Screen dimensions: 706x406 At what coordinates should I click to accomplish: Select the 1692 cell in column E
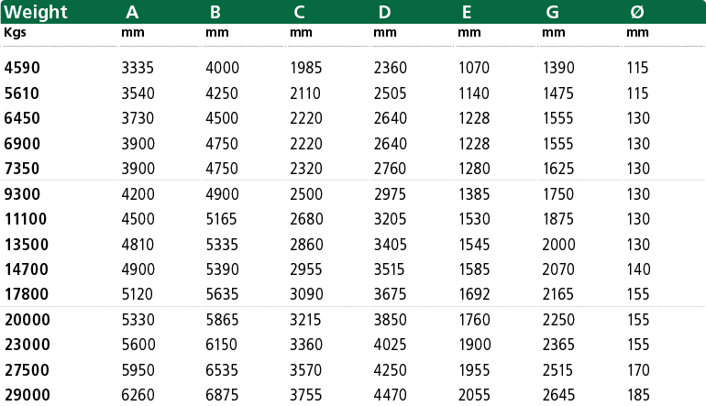474,294
